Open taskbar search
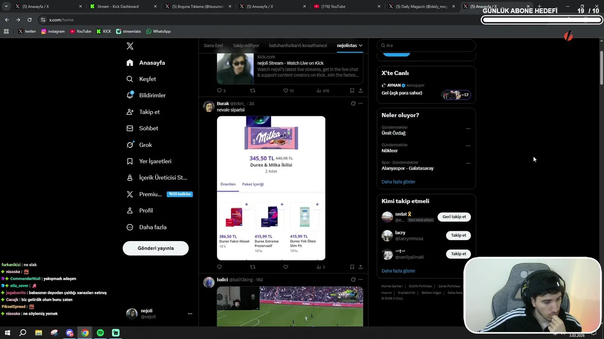This screenshot has width=604, height=339. pyautogui.click(x=23, y=333)
